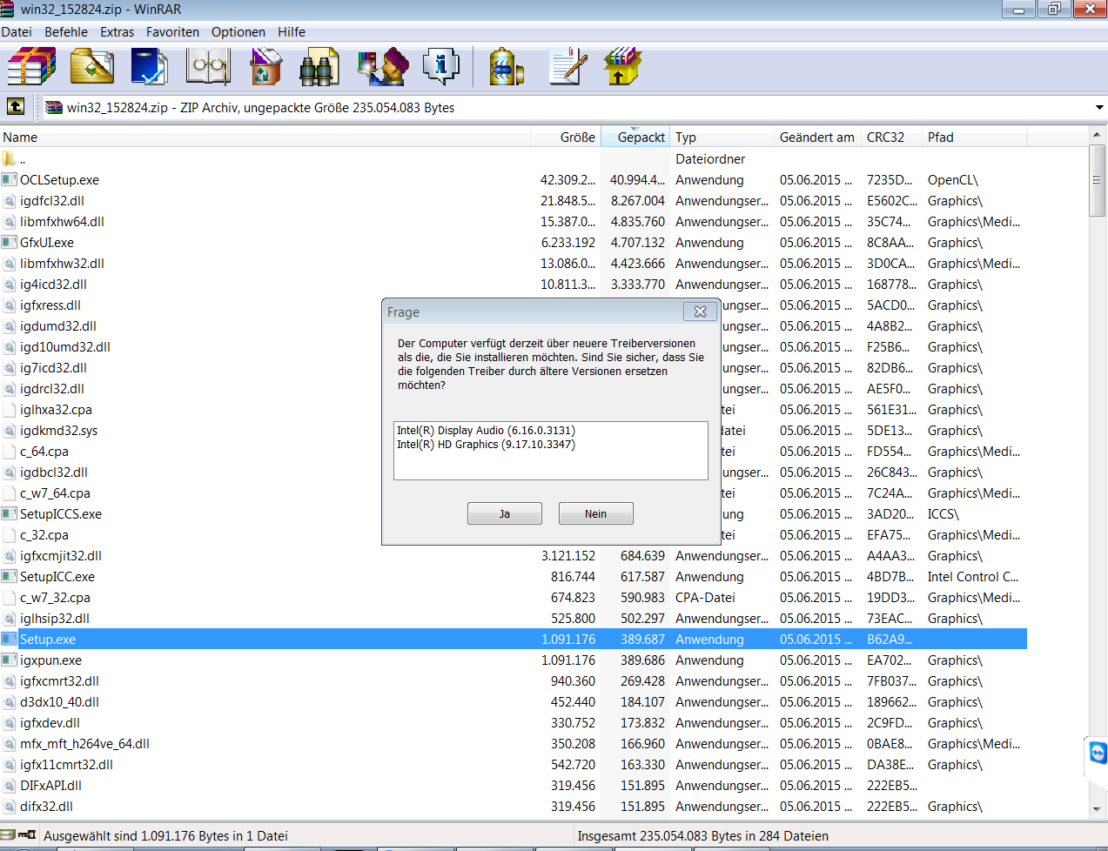Open the address bar path dropdown arrow
Viewport: 1108px width, 851px height.
tap(1099, 107)
